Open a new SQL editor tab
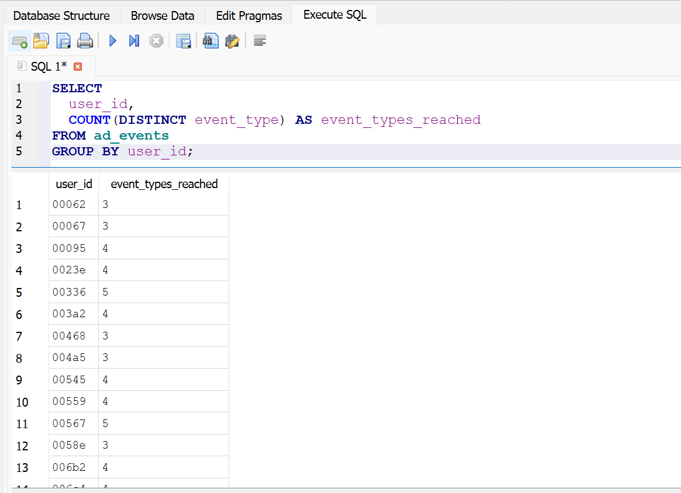Viewport: 681px width, 493px height. click(19, 41)
